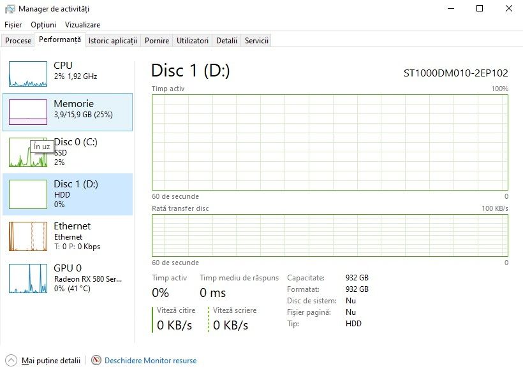Image resolution: width=523 pixels, height=376 pixels.
Task: Click the Timp activ disk graph area
Action: 330,142
